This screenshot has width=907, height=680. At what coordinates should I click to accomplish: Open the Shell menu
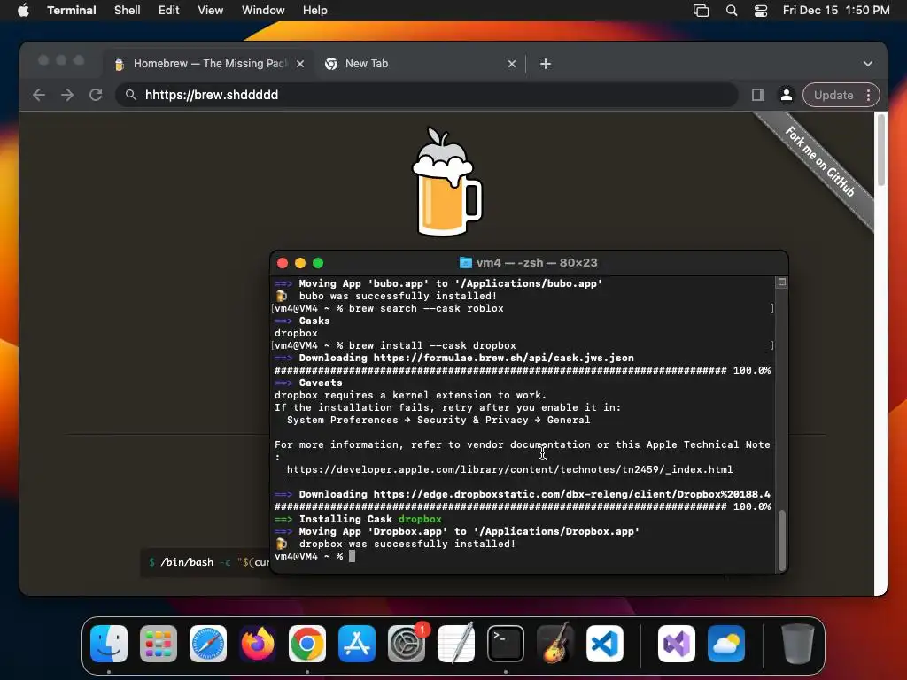coord(128,11)
